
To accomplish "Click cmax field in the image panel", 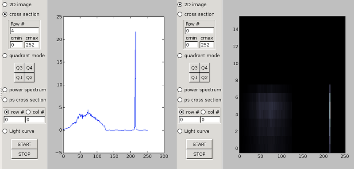I will (x=207, y=45).
